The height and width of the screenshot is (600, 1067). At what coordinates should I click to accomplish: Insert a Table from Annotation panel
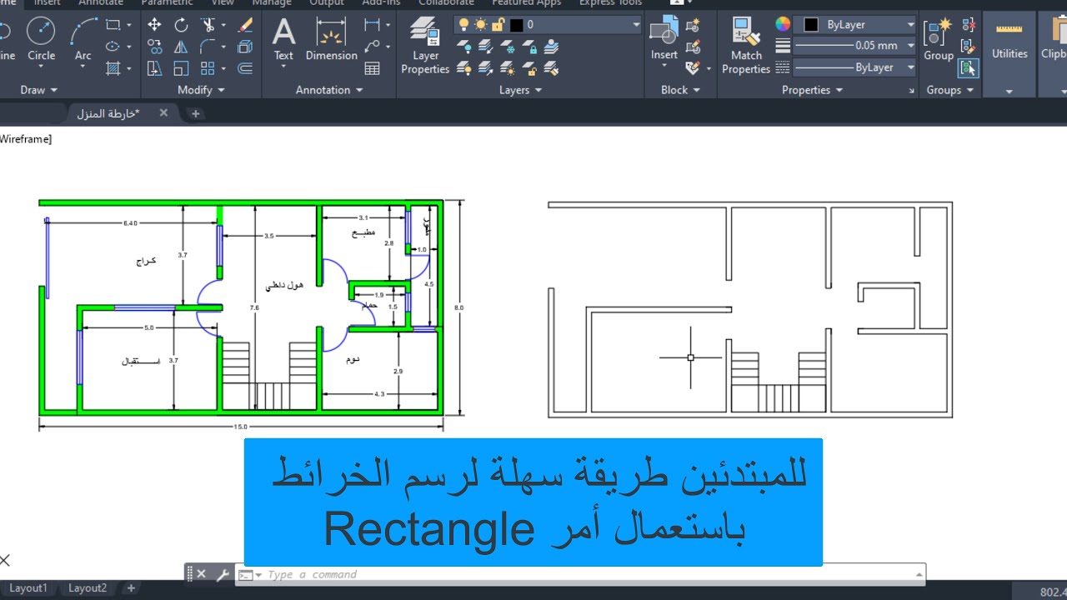click(372, 68)
